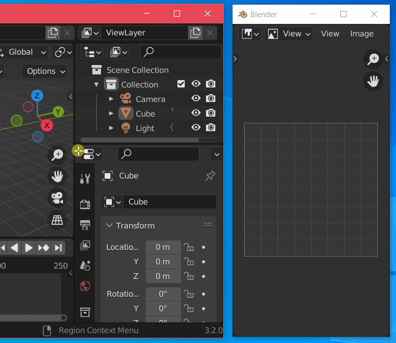This screenshot has height=343, width=396.
Task: Click the Cube mesh icon in outliner
Action: click(125, 113)
